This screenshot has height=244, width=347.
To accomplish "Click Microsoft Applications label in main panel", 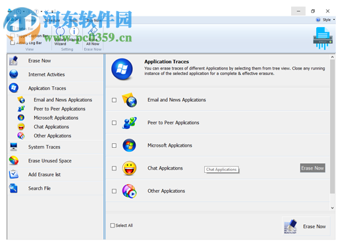I will pyautogui.click(x=170, y=145).
